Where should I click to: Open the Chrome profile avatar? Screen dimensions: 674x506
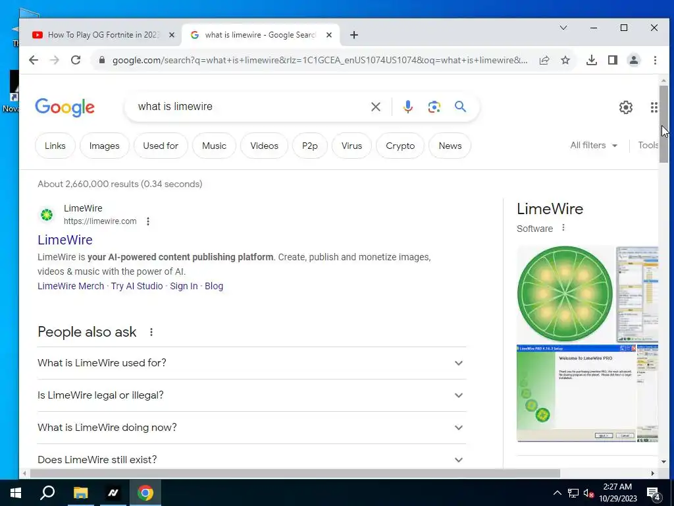coord(634,60)
